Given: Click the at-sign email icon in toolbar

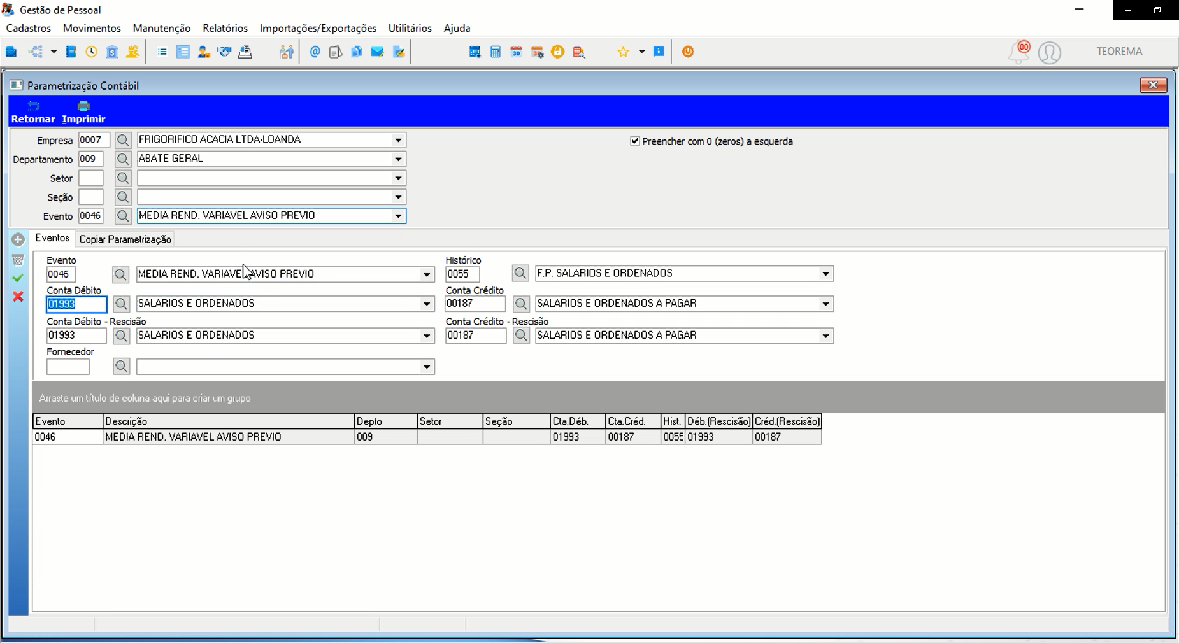Looking at the screenshot, I should tap(315, 52).
